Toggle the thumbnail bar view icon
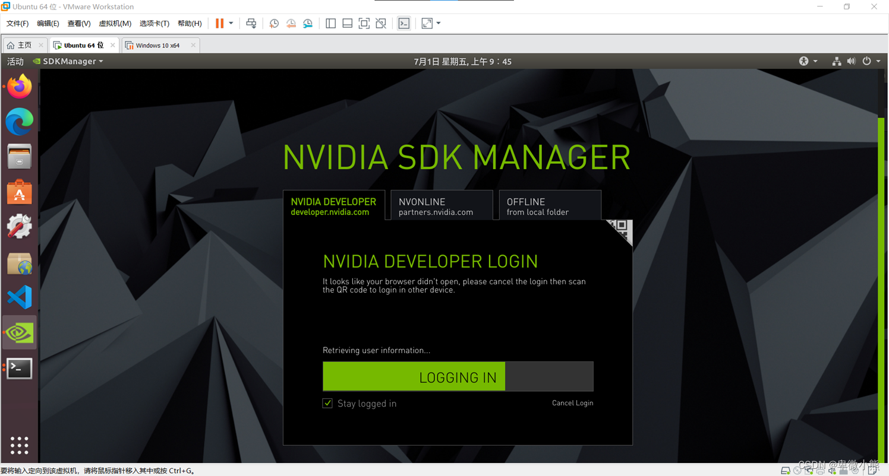 (348, 23)
